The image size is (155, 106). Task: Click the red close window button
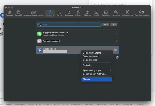pos(6,8)
